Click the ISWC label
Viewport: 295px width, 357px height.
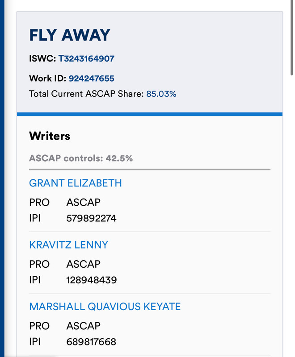click(x=42, y=59)
